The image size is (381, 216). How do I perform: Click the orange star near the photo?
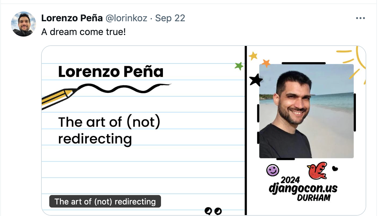(266, 63)
